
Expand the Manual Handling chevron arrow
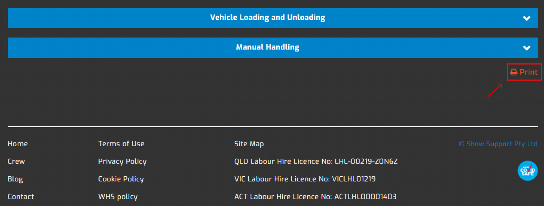(527, 48)
